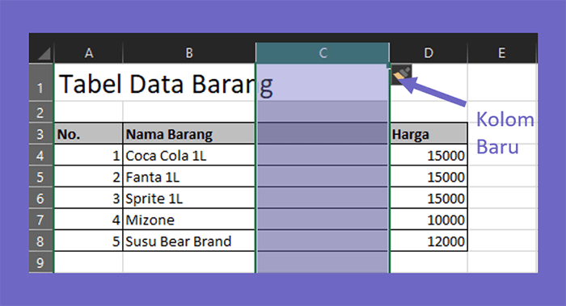Select row 3 header
This screenshot has height=306, width=566.
[41, 134]
